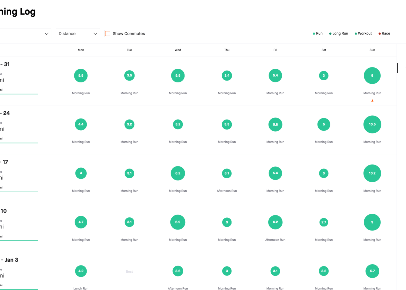Click the Sun column header
The width and height of the screenshot is (406, 290).
pyautogui.click(x=372, y=50)
